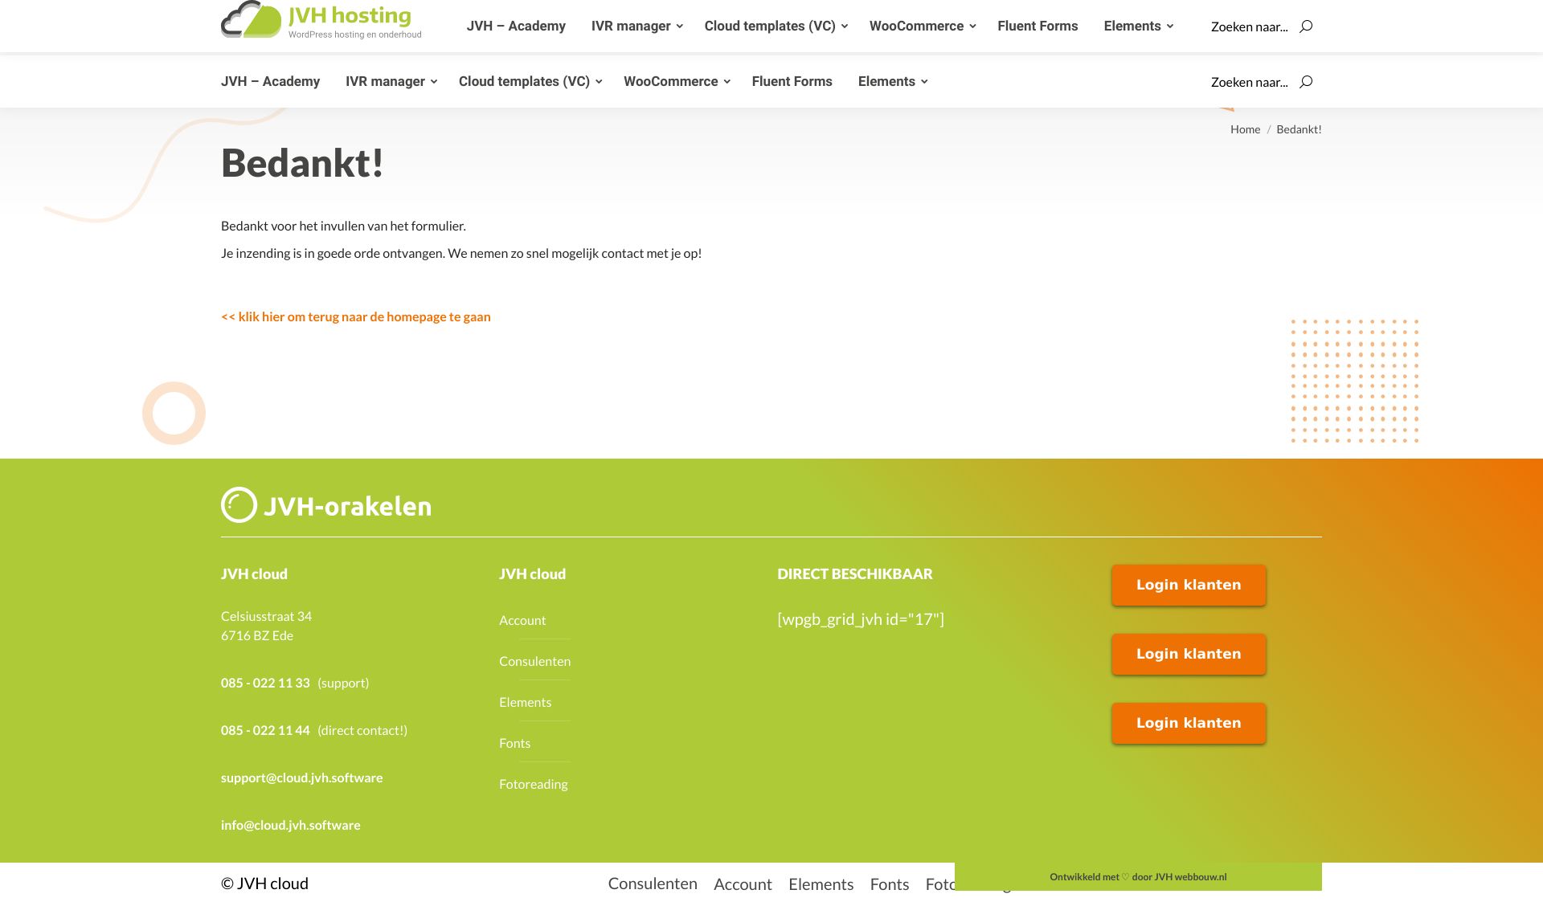Click the Zoeken naar search field in top header
This screenshot has width=1543, height=902.
pos(1249,27)
